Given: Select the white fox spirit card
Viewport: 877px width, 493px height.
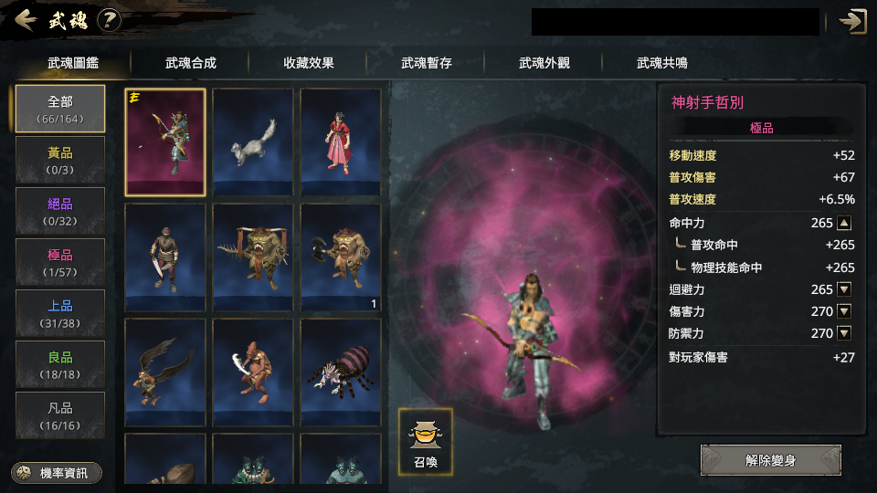Looking at the screenshot, I should (x=253, y=142).
